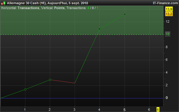The height and width of the screenshot is (112, 179).
Task: Click the Allemagne 30 Cash (1€) title
Action: [x=26, y=3]
